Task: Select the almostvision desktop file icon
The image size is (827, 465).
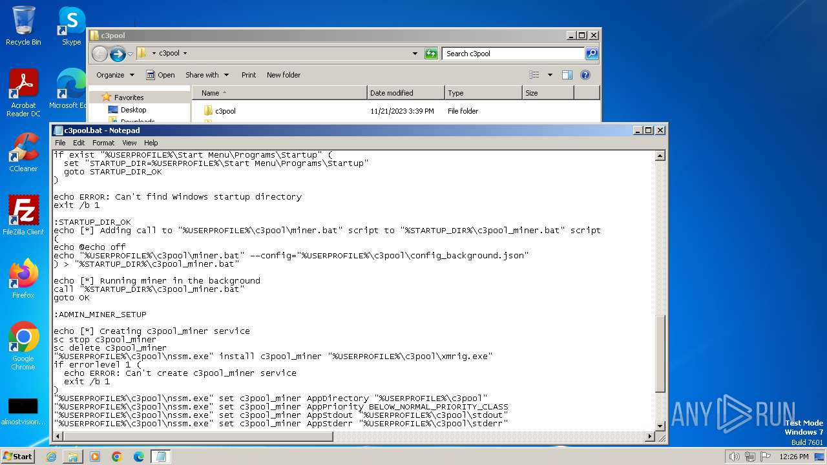Action: point(23,412)
